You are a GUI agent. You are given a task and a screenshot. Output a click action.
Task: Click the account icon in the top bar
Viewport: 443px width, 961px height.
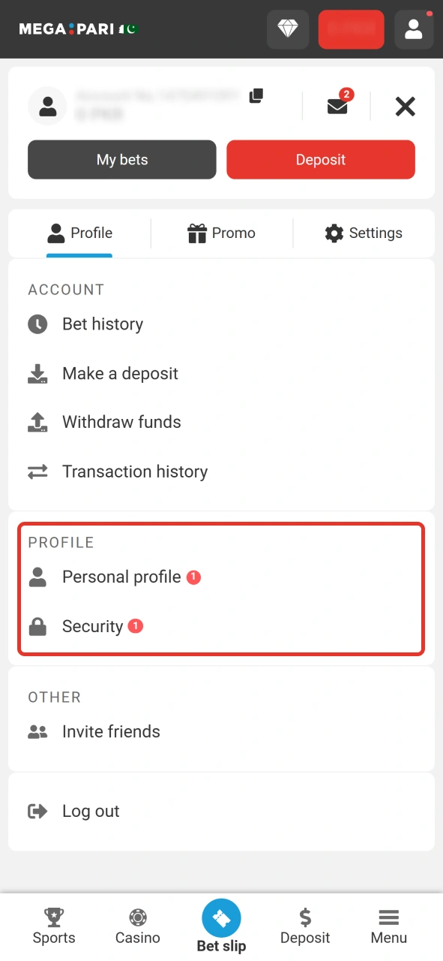pyautogui.click(x=414, y=29)
